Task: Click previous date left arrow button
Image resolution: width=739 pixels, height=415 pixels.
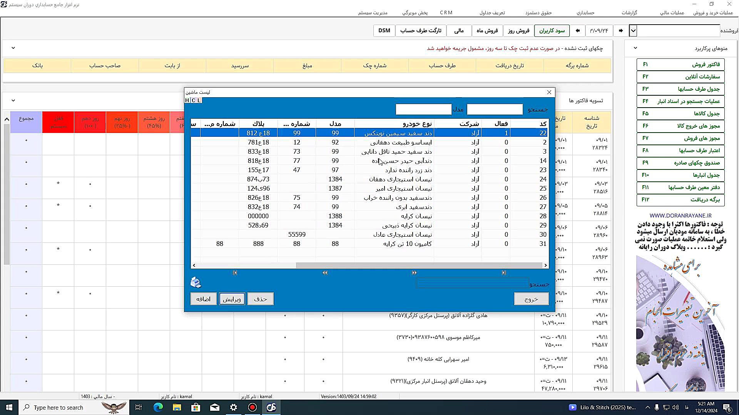Action: (577, 31)
